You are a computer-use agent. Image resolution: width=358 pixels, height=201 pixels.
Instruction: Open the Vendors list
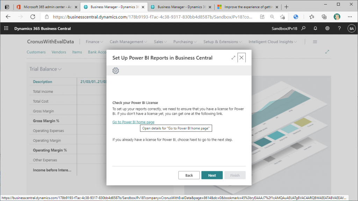[59, 52]
